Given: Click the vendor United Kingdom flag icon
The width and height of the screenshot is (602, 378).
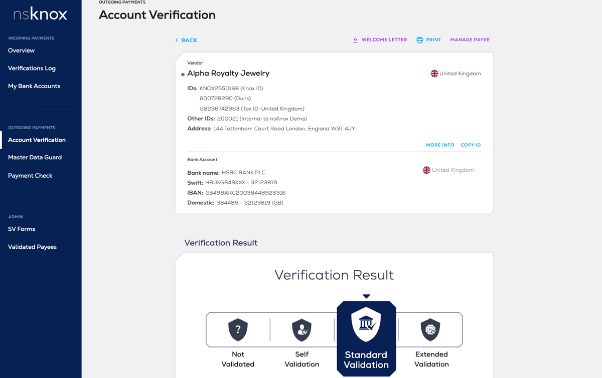Looking at the screenshot, I should [434, 74].
